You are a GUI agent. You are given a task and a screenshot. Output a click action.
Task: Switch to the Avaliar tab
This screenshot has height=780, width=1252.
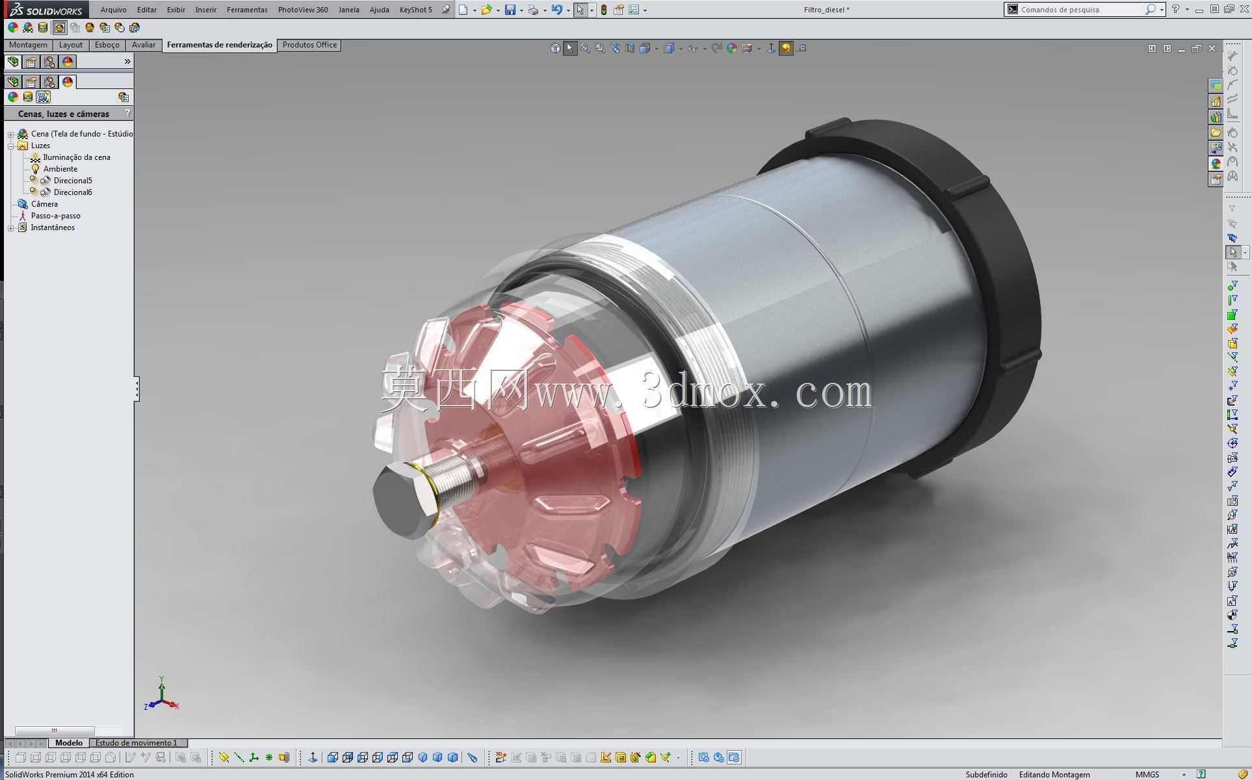coord(144,45)
